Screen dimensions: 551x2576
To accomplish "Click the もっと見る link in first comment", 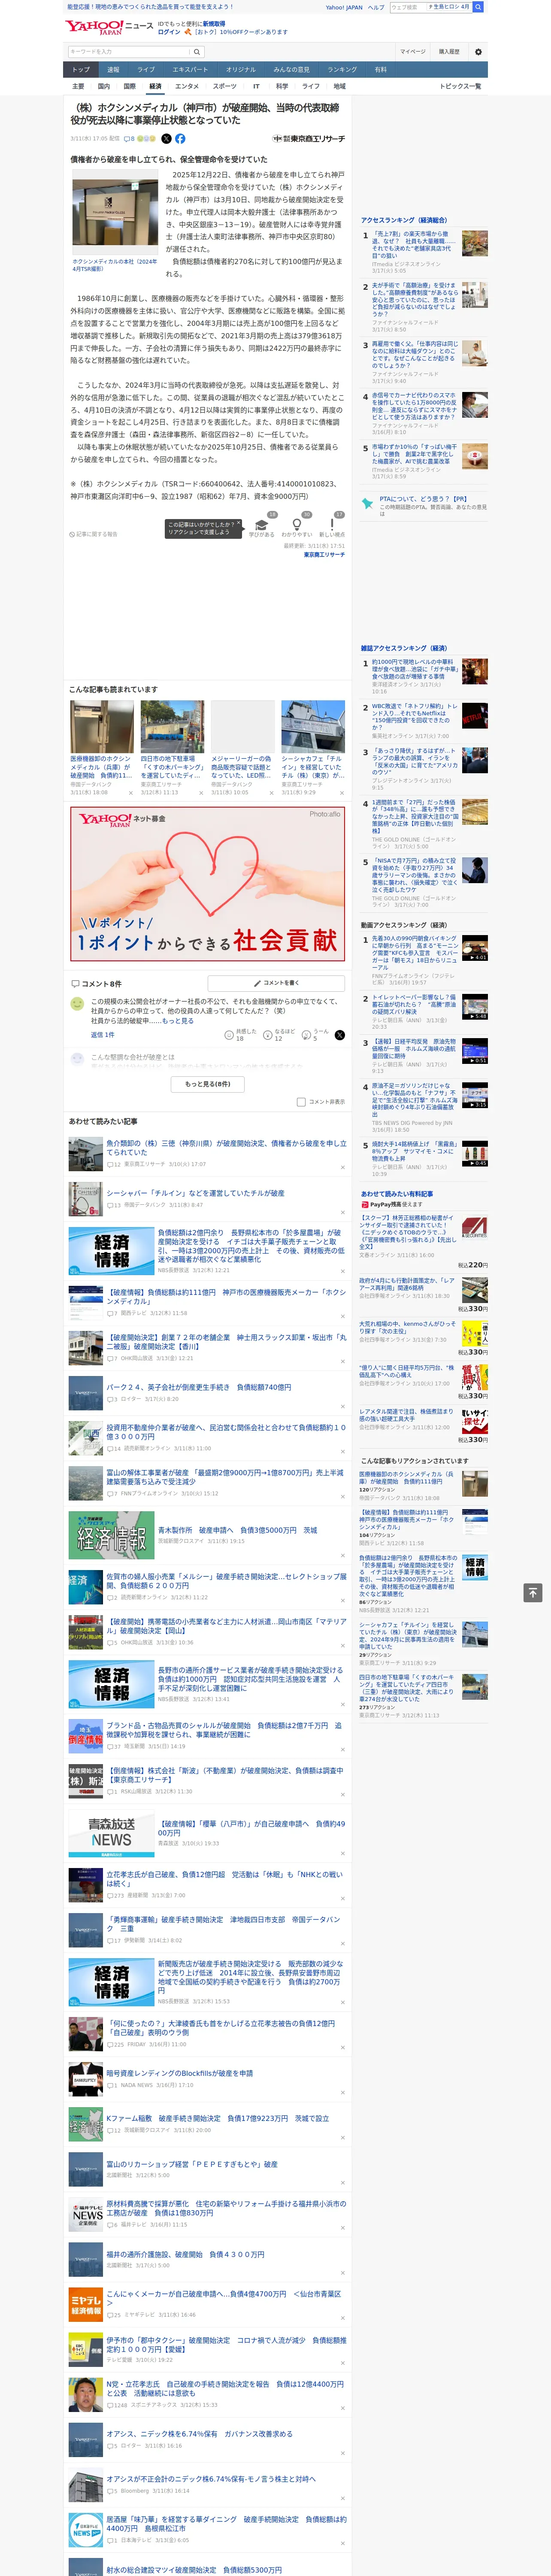I will (179, 1021).
